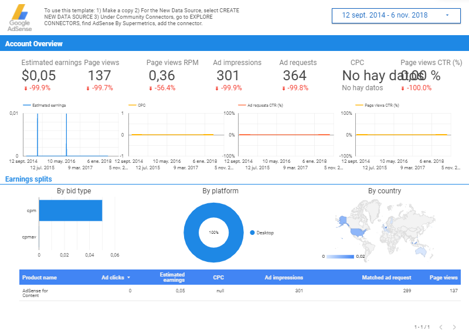
Task: Click the Desktop legend dot
Action: tap(252, 233)
